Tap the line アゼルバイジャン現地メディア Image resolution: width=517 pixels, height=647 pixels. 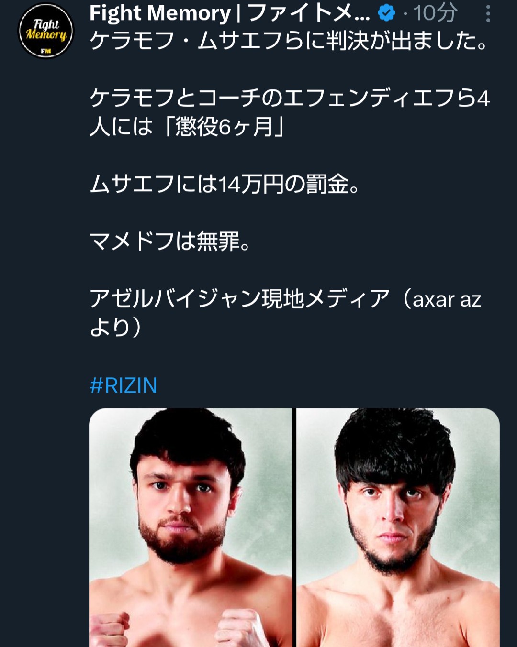(x=239, y=299)
